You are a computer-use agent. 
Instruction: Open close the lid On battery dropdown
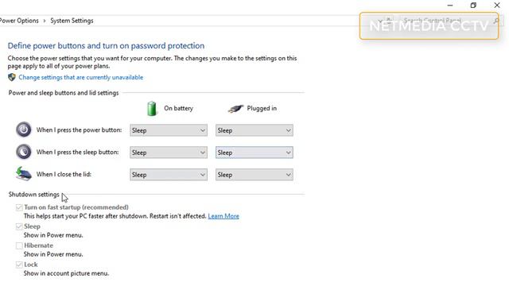(x=169, y=175)
